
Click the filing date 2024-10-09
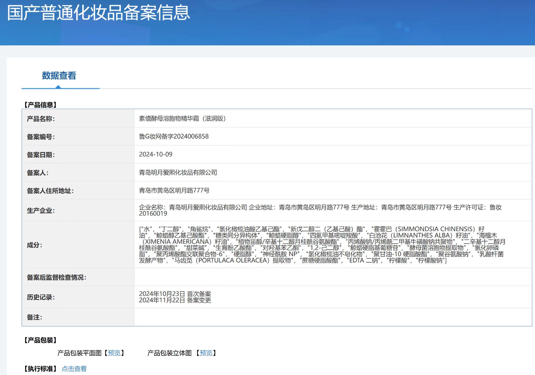point(155,154)
